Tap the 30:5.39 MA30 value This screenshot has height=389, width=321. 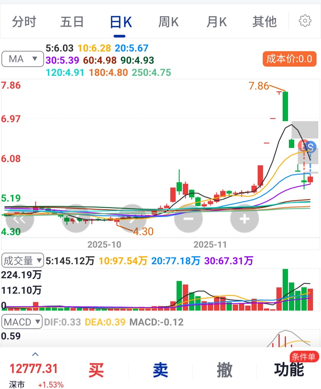(x=62, y=60)
